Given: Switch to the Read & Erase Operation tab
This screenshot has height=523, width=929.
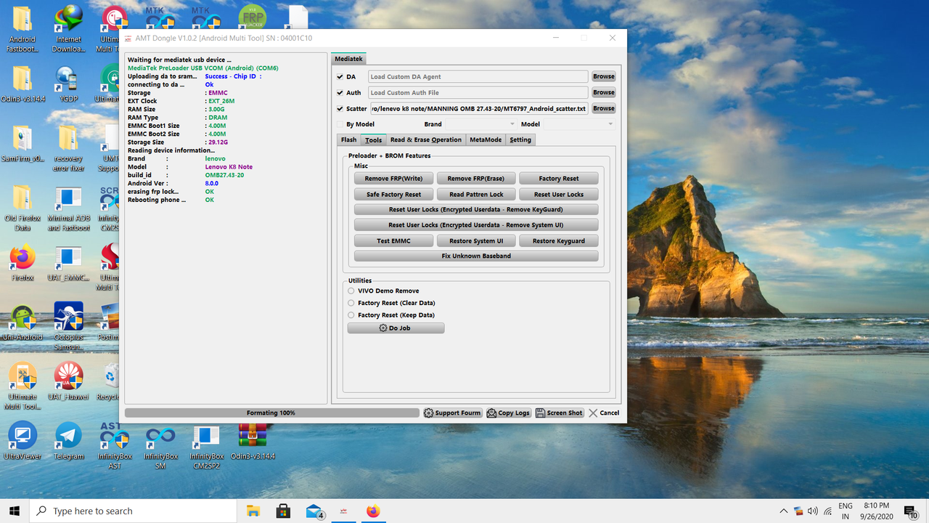Looking at the screenshot, I should (426, 139).
